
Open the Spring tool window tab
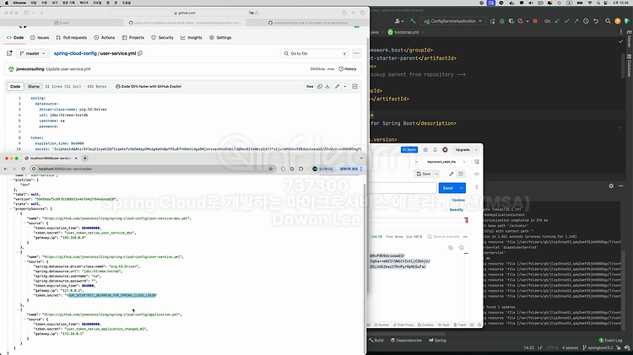[x=437, y=341]
